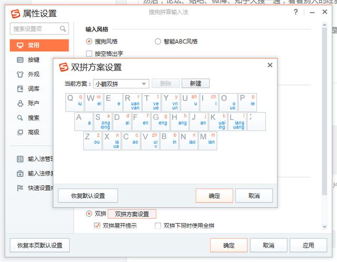Click the 应用 button
This screenshot has height=262, width=337.
(308, 245)
